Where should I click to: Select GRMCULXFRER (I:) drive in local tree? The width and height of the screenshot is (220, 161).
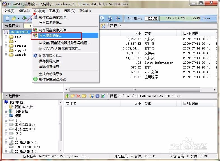[x=27, y=147]
